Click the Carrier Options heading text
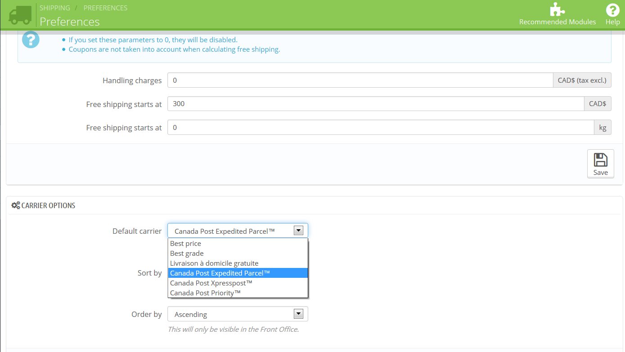 48,205
